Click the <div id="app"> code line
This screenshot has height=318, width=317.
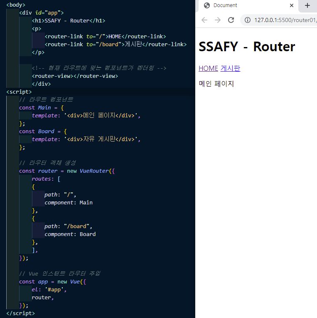[41, 13]
